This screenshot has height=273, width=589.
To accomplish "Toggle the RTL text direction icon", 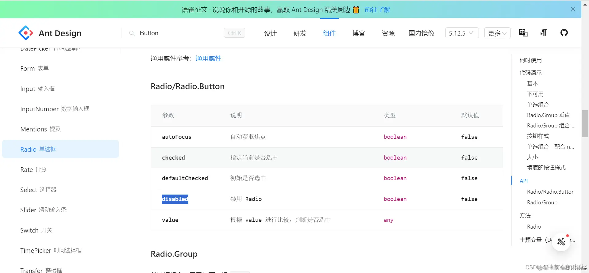I will [x=544, y=32].
